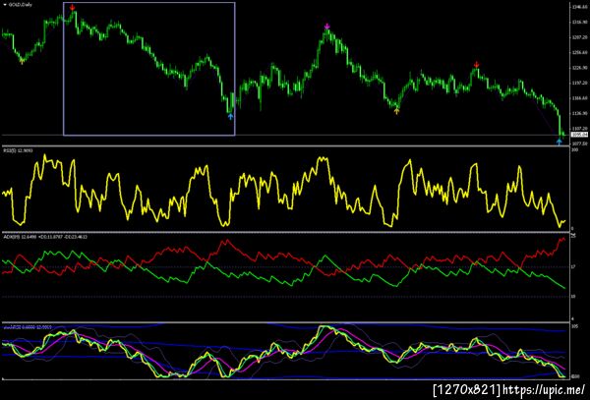Select the red sell arrow at the chart's highest peak
The image size is (590, 400).
point(72,8)
